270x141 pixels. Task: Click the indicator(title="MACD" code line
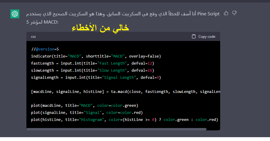(x=96, y=56)
